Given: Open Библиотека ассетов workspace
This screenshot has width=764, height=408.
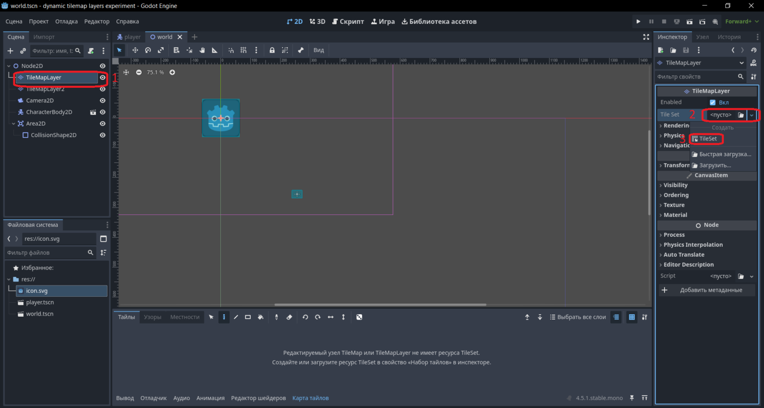Looking at the screenshot, I should coord(439,21).
